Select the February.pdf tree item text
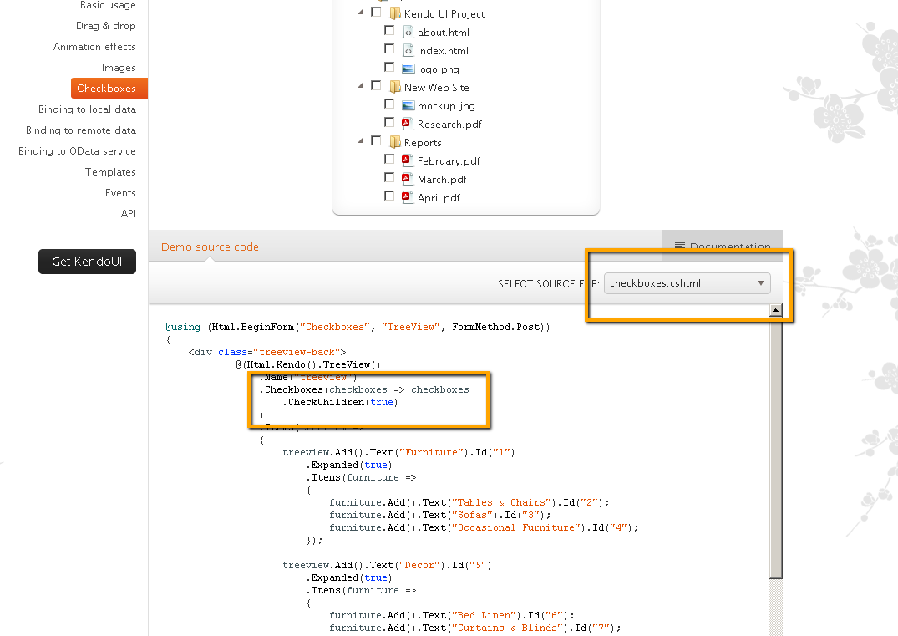898x636 pixels. click(449, 161)
